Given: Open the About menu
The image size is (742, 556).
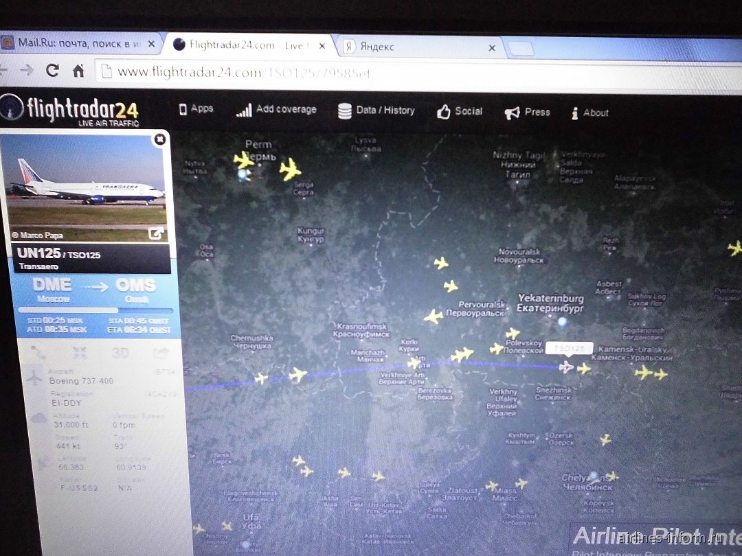Looking at the screenshot, I should (x=596, y=113).
